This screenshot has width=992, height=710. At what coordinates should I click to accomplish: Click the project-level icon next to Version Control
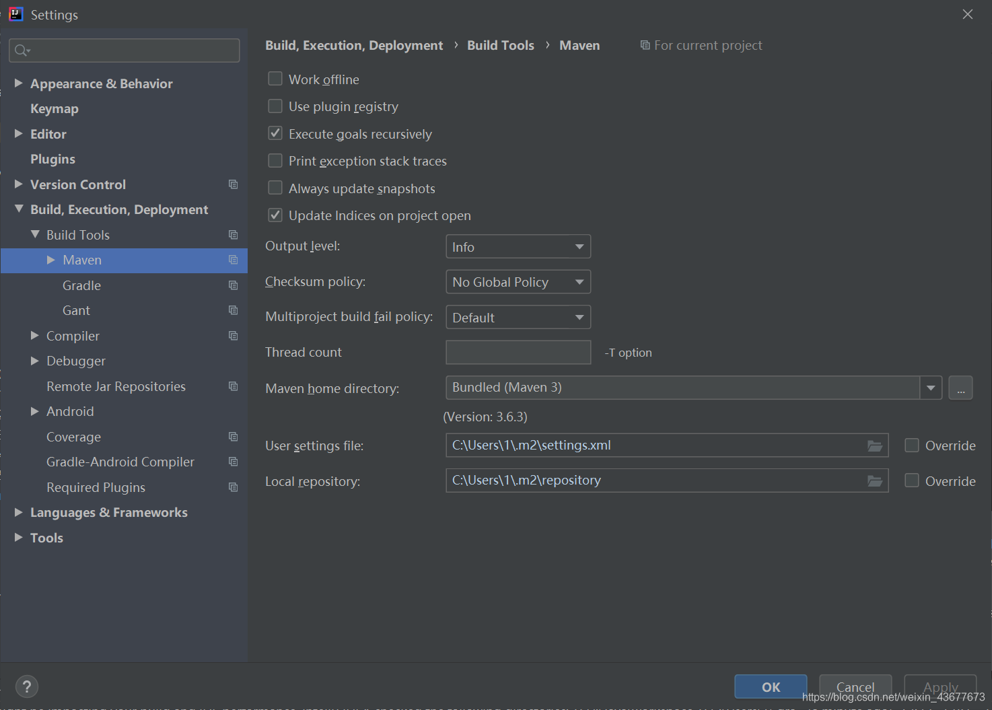click(x=233, y=184)
